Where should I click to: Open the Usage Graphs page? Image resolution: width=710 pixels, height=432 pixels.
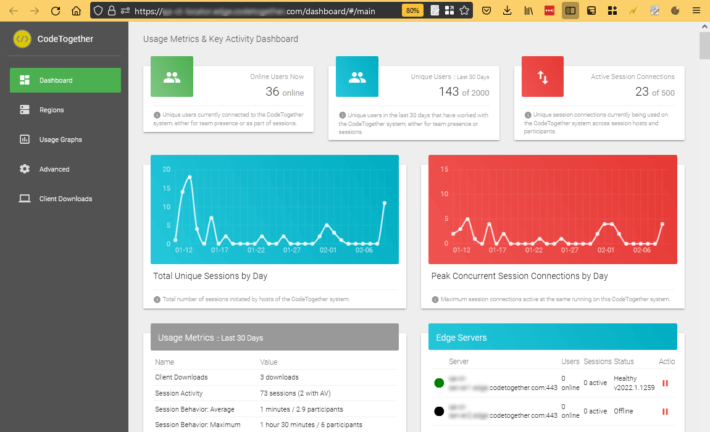pyautogui.click(x=65, y=139)
